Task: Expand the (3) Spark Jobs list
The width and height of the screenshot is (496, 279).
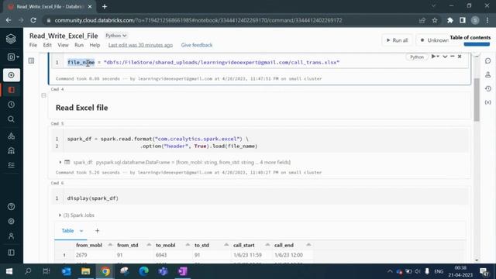Action: point(60,215)
